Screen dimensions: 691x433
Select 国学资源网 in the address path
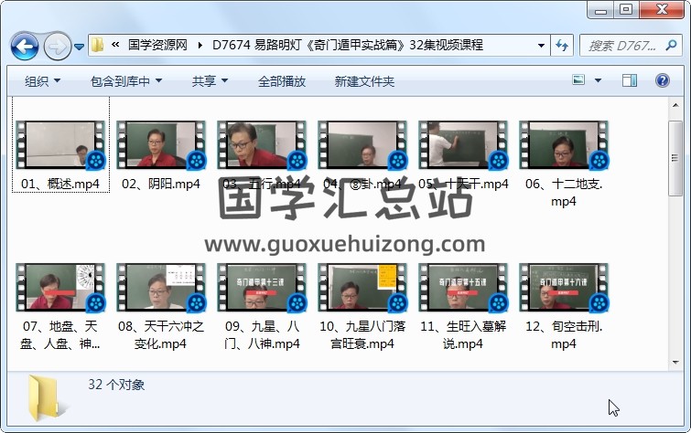click(x=157, y=45)
